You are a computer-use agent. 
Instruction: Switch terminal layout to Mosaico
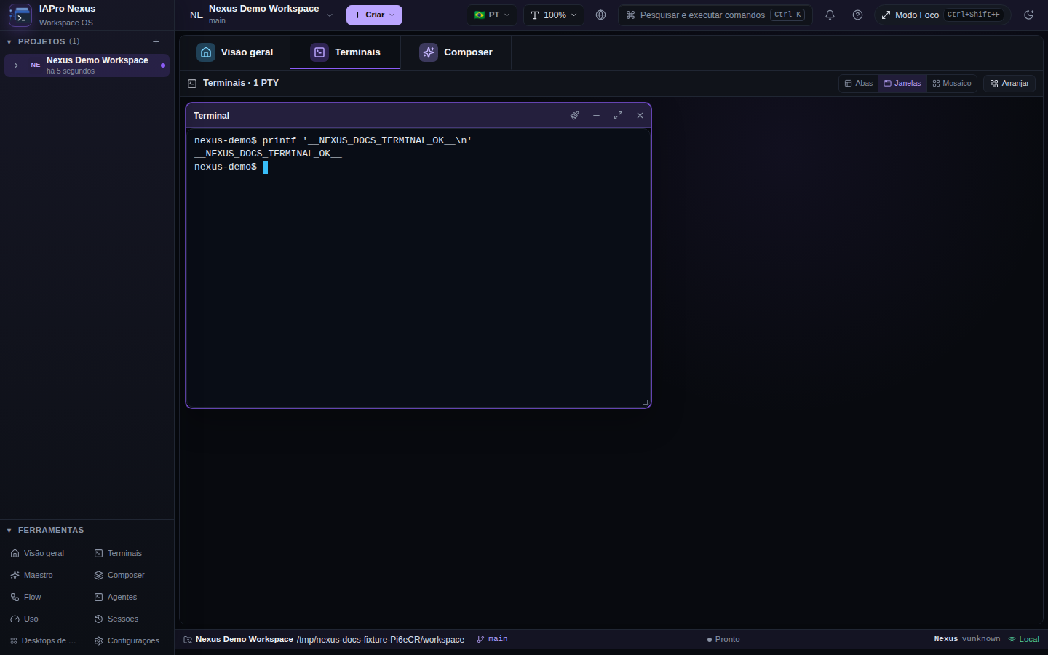(952, 83)
